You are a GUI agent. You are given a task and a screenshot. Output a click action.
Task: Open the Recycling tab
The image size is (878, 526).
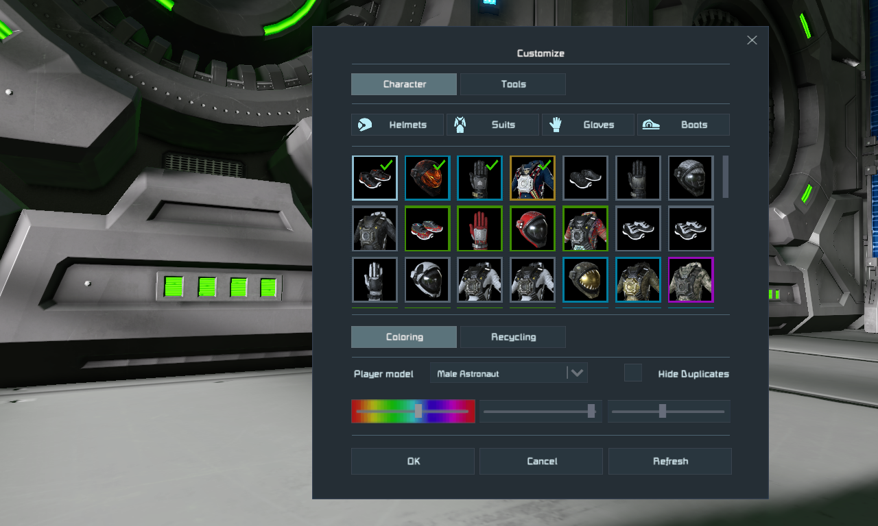tap(513, 337)
